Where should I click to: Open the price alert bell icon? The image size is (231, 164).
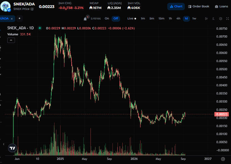pos(85,19)
